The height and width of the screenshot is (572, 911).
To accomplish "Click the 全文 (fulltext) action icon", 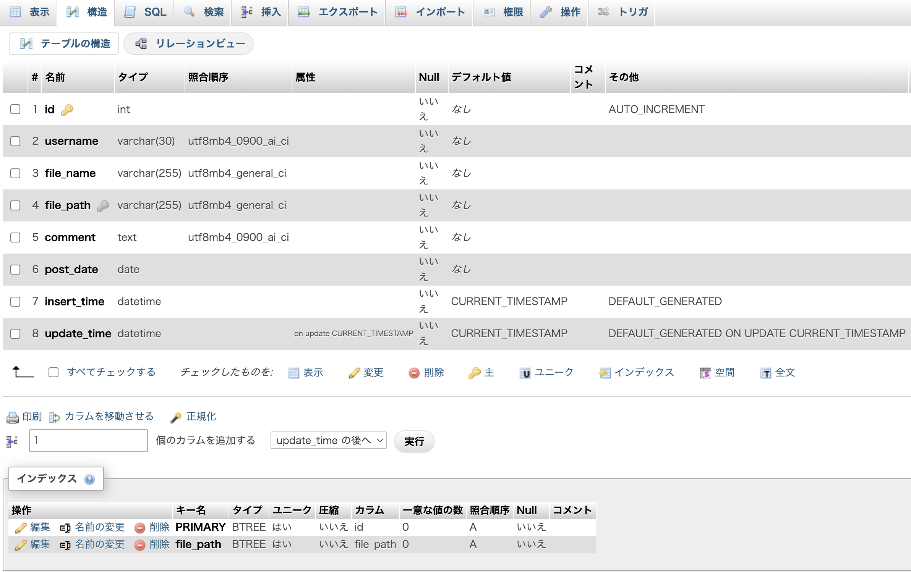I will click(x=778, y=372).
